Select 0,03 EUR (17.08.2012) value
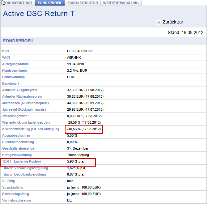The width and height of the screenshot is (208, 204). [x=84, y=116]
